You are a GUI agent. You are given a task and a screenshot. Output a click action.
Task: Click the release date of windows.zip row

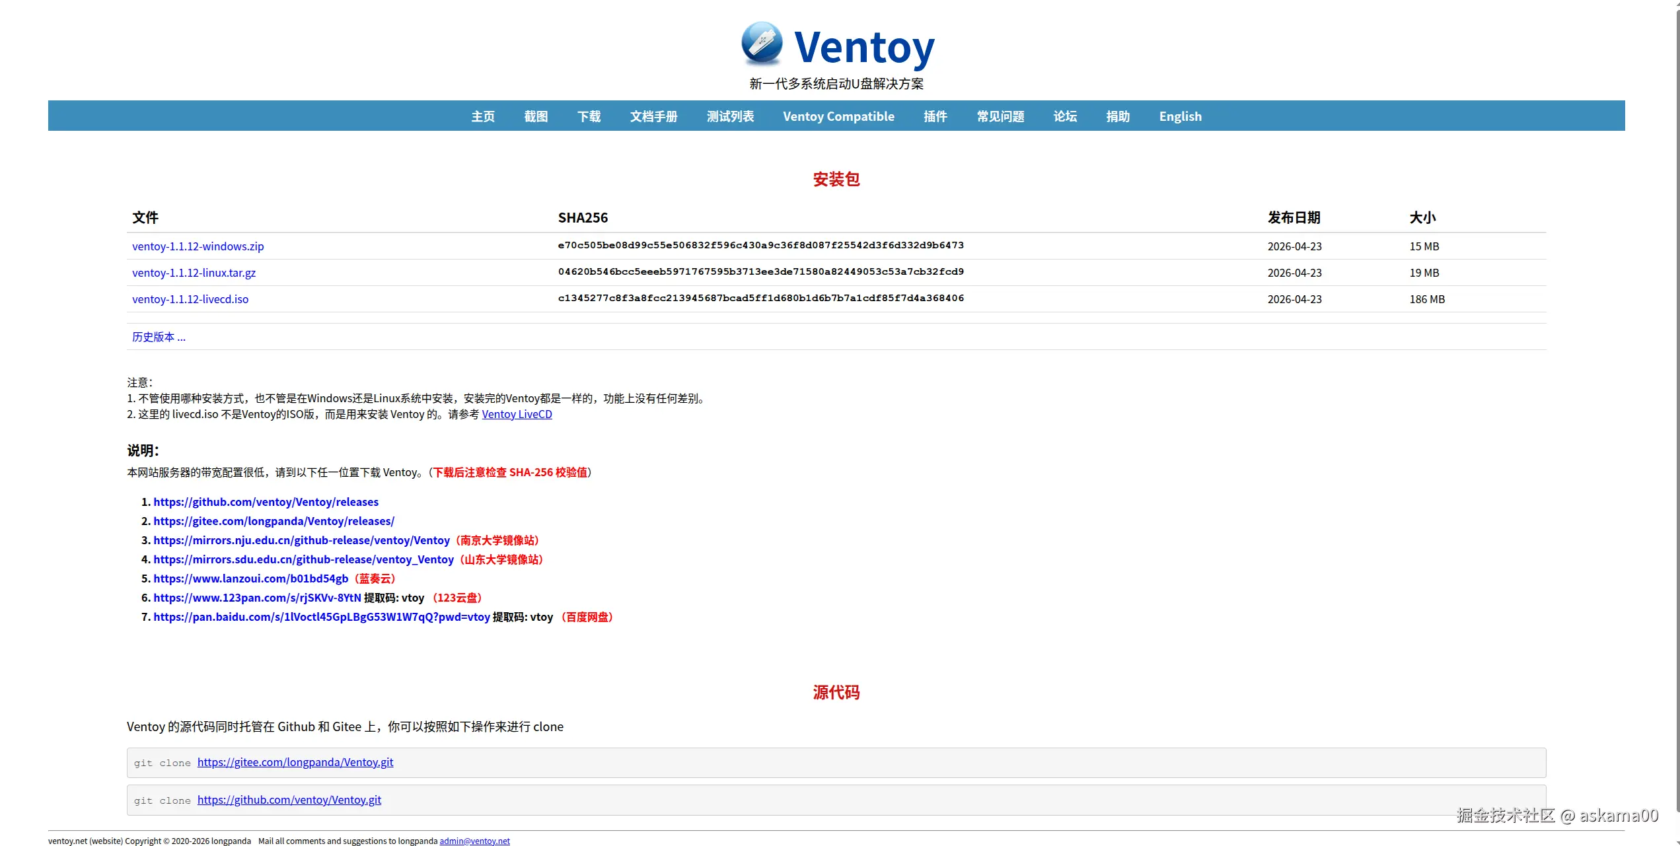(x=1294, y=246)
